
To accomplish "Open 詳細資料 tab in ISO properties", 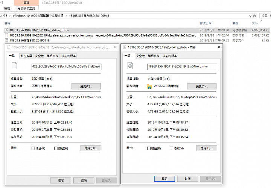I will pyautogui.click(x=154, y=56).
